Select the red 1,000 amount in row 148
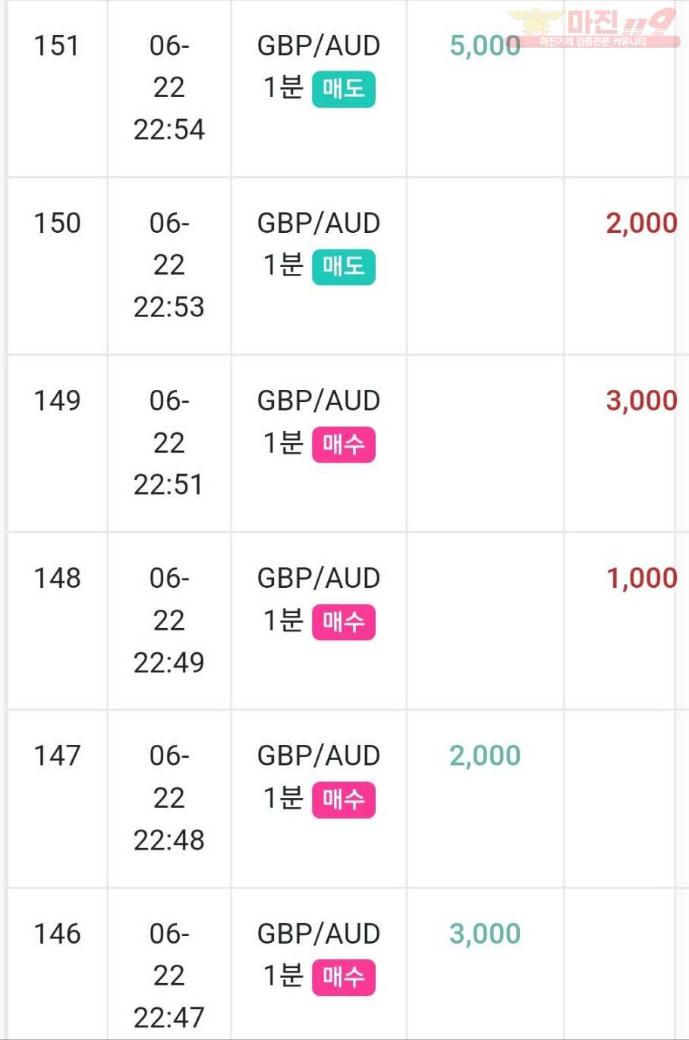This screenshot has width=689, height=1040. coord(641,578)
